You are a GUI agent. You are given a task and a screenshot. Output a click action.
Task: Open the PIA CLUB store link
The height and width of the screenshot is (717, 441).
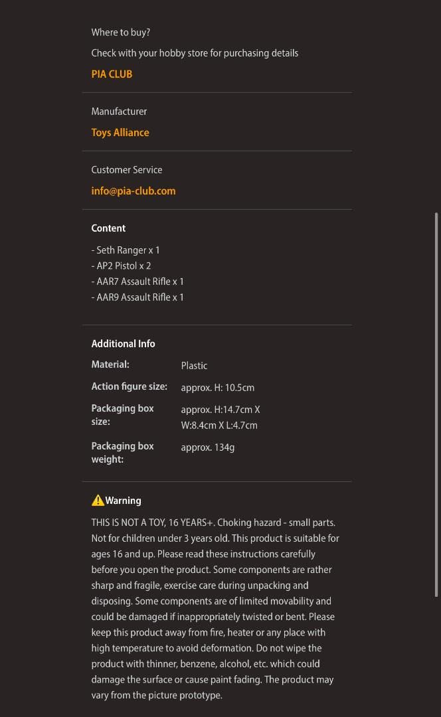point(112,74)
